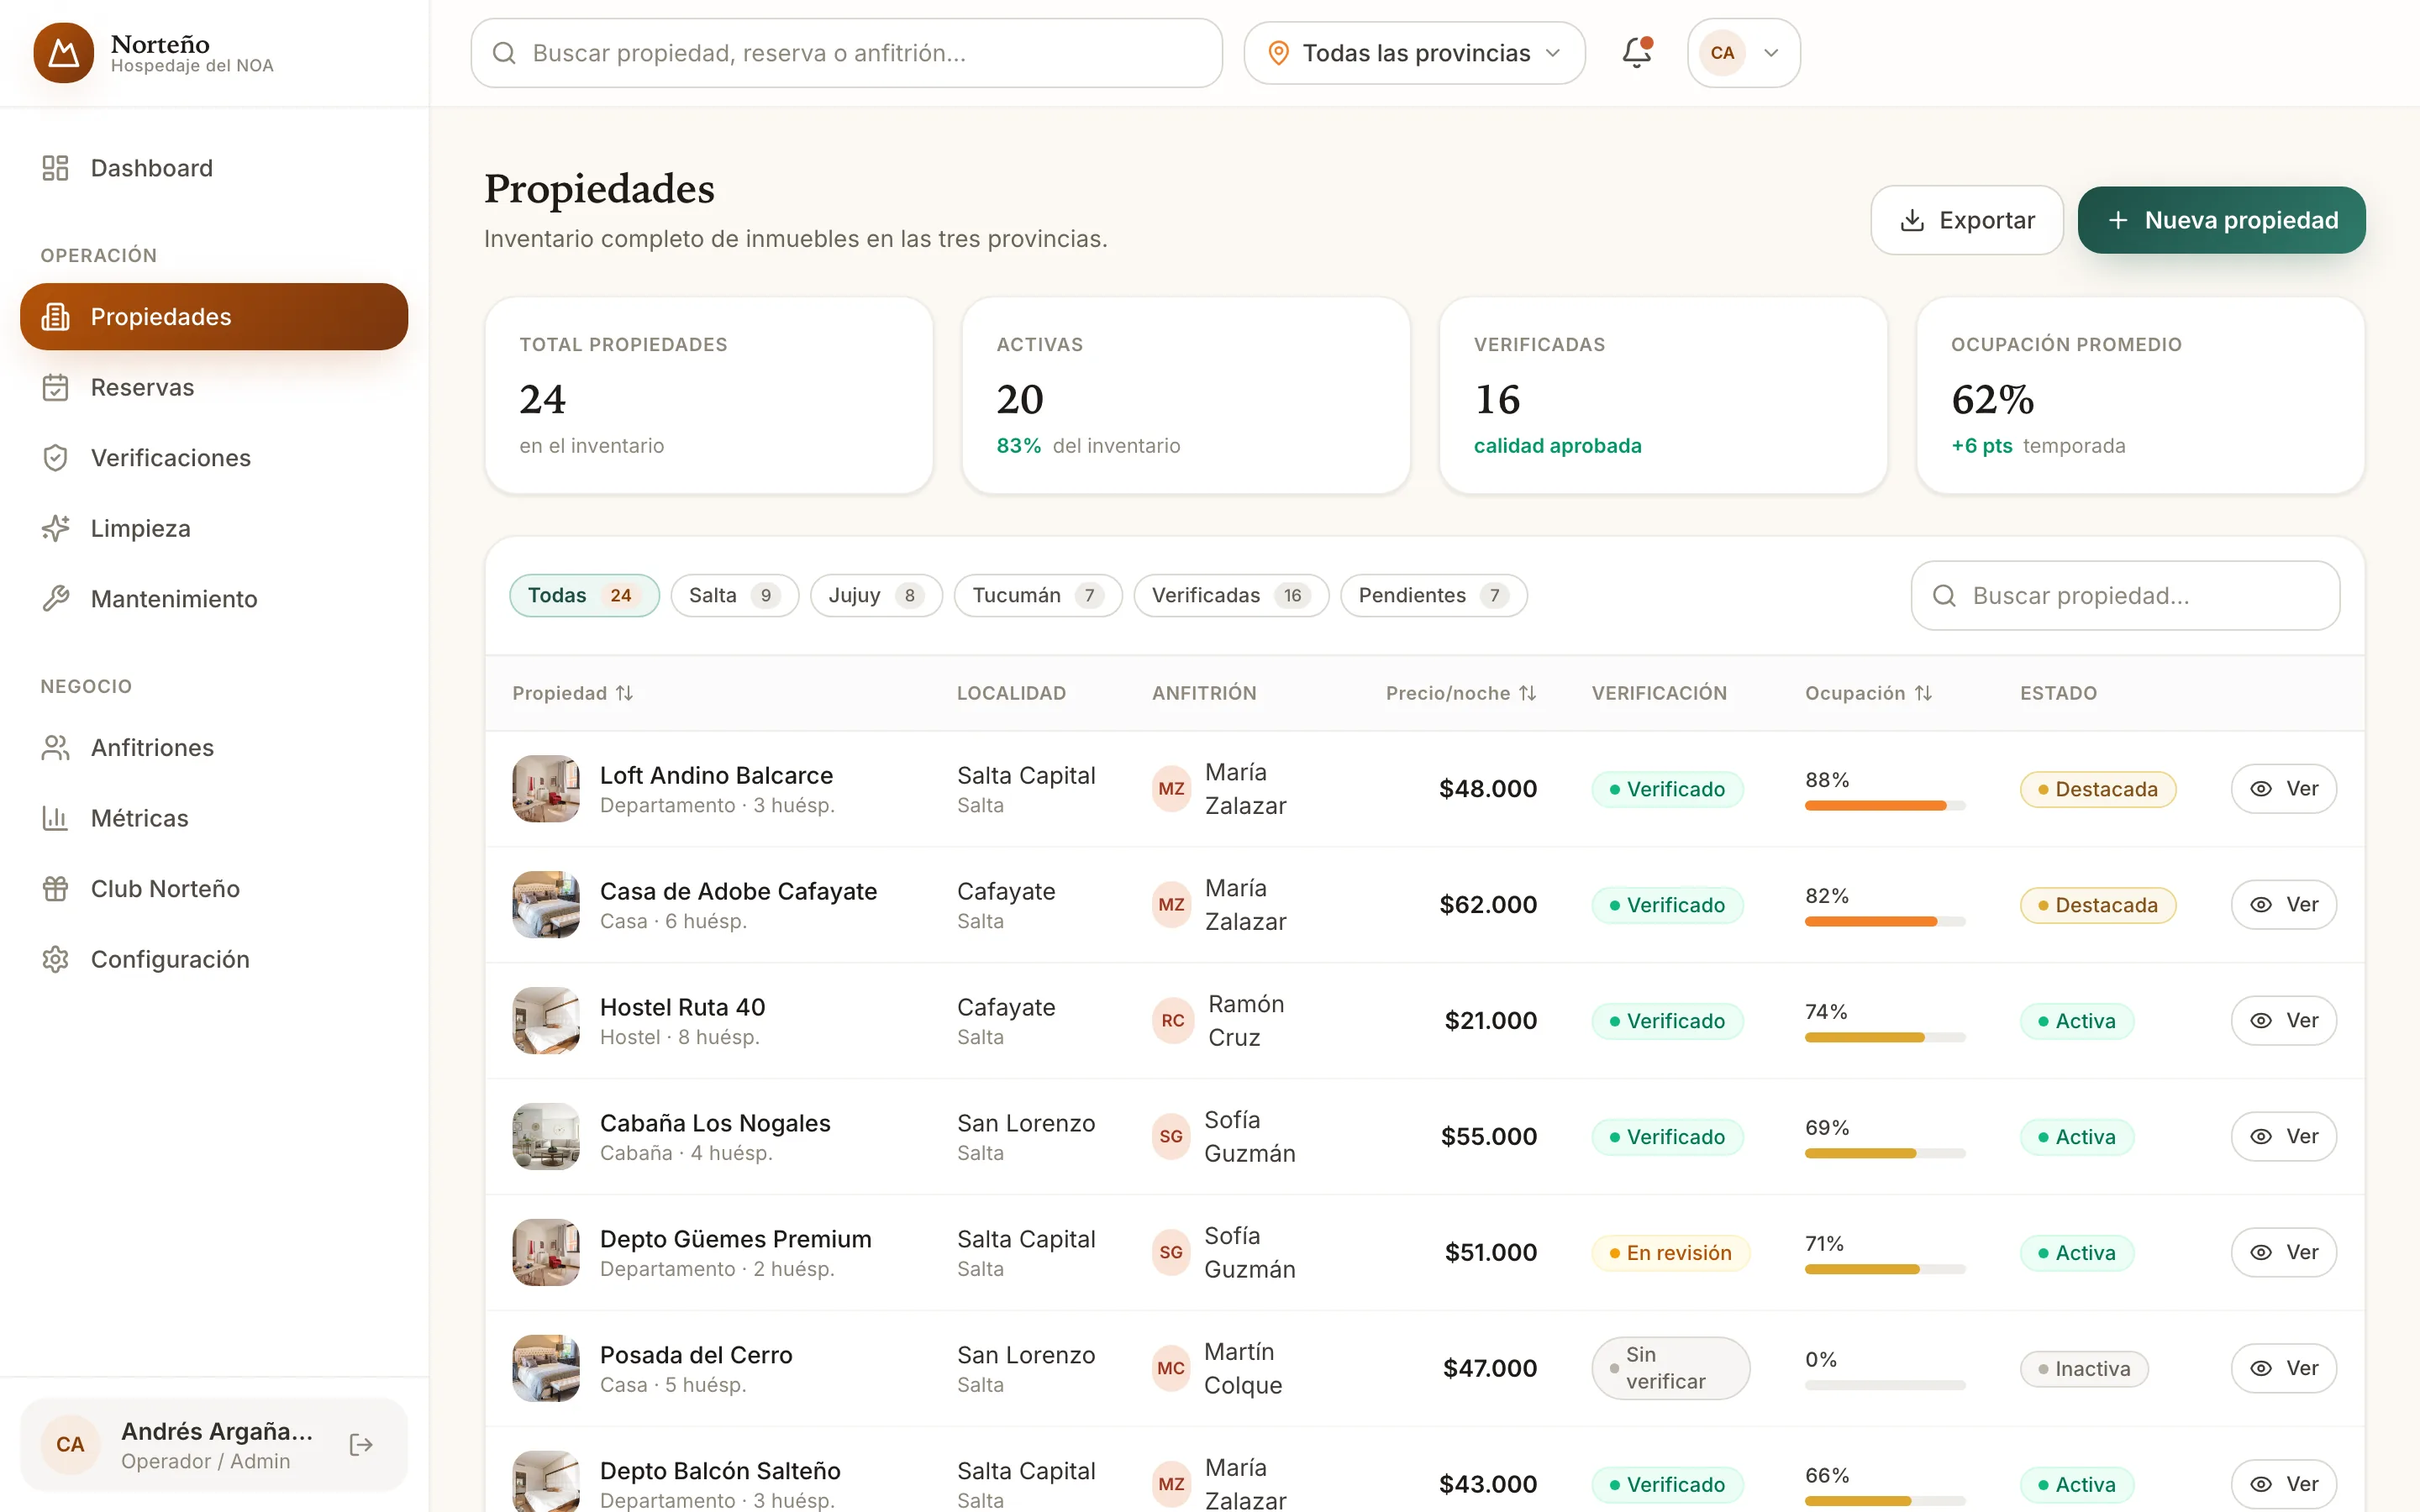Image resolution: width=2420 pixels, height=1512 pixels.
Task: Click the SG avatar in Cabaña Los Nogales row
Action: pos(1171,1137)
